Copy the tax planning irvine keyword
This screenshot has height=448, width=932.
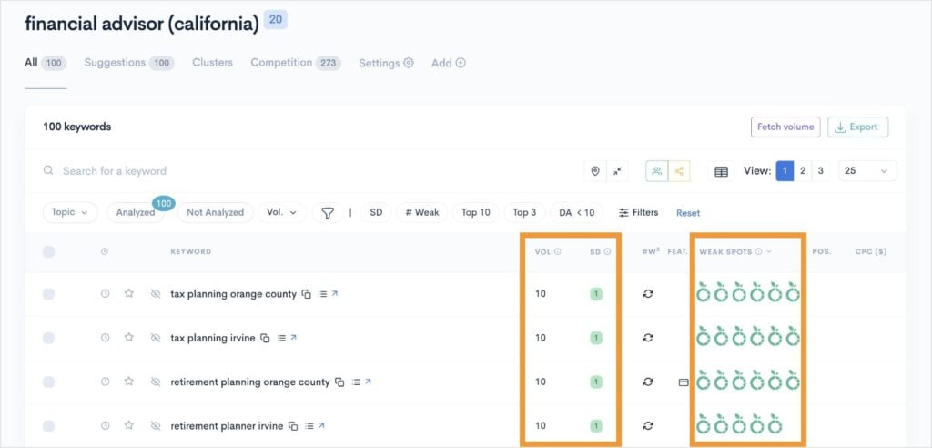tap(265, 338)
